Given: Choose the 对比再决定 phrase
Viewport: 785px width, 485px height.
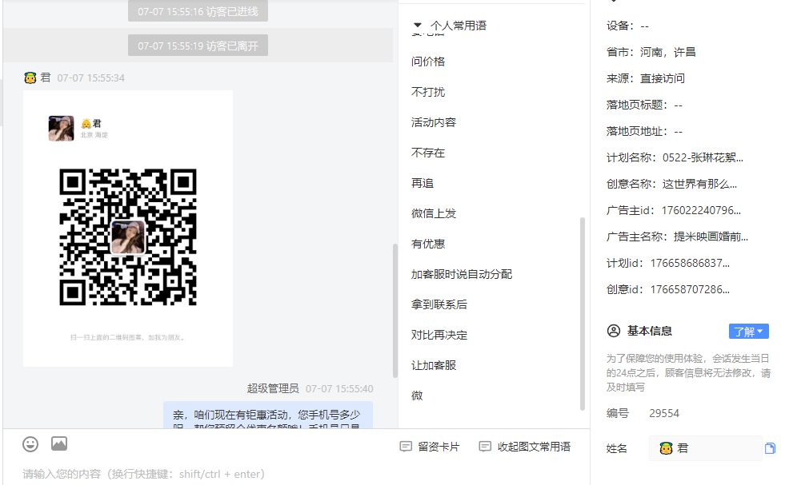Looking at the screenshot, I should (439, 335).
